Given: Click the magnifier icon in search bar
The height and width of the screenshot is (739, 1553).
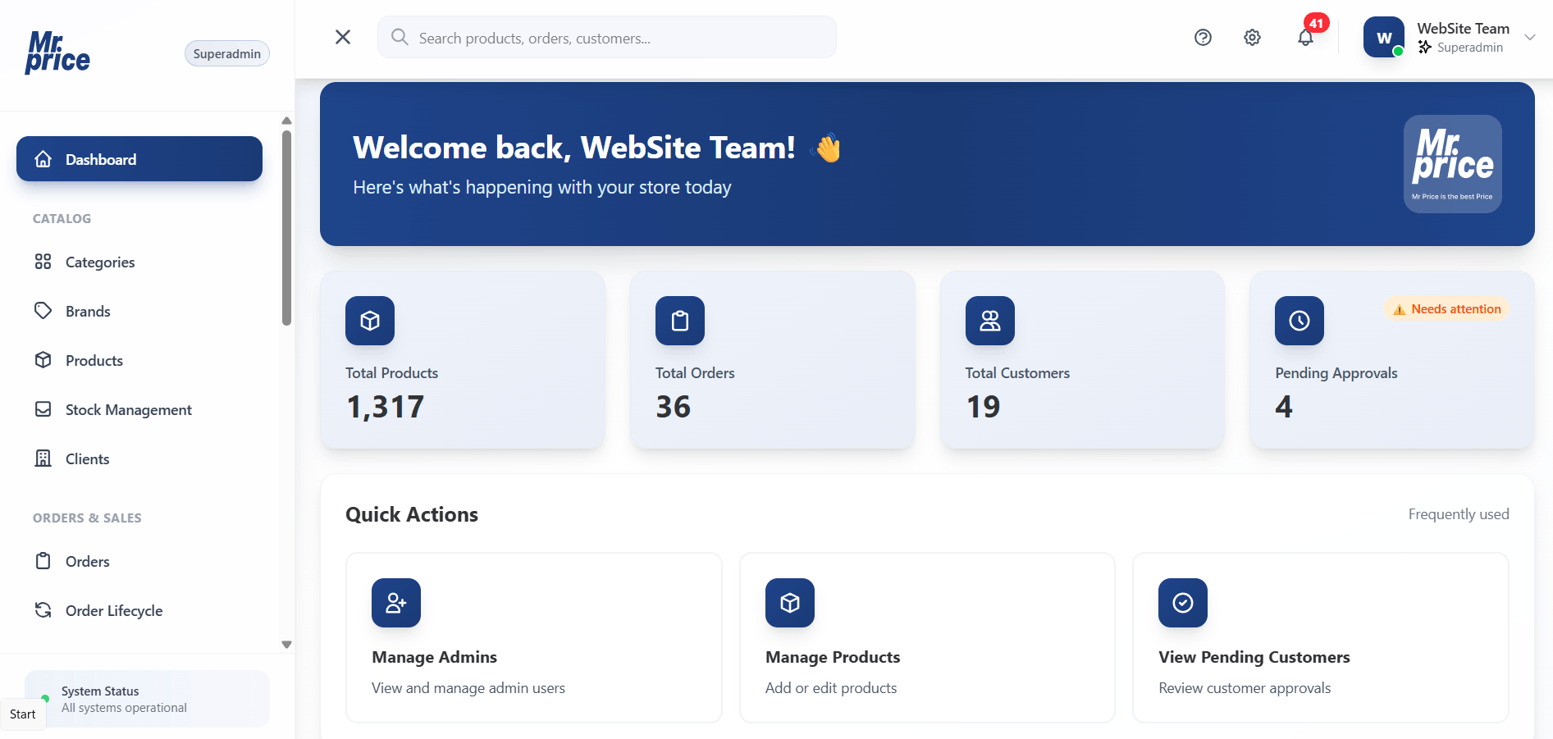Looking at the screenshot, I should tap(400, 38).
